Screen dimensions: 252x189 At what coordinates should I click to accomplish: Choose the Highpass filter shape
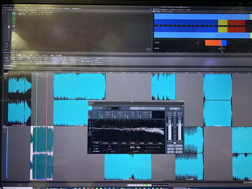tap(104, 147)
